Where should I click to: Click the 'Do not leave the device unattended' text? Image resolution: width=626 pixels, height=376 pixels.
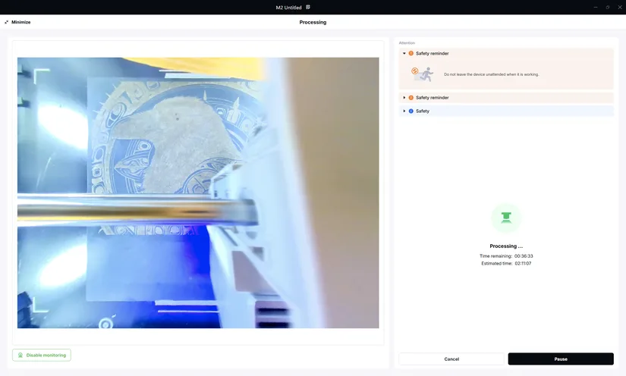[x=491, y=74]
